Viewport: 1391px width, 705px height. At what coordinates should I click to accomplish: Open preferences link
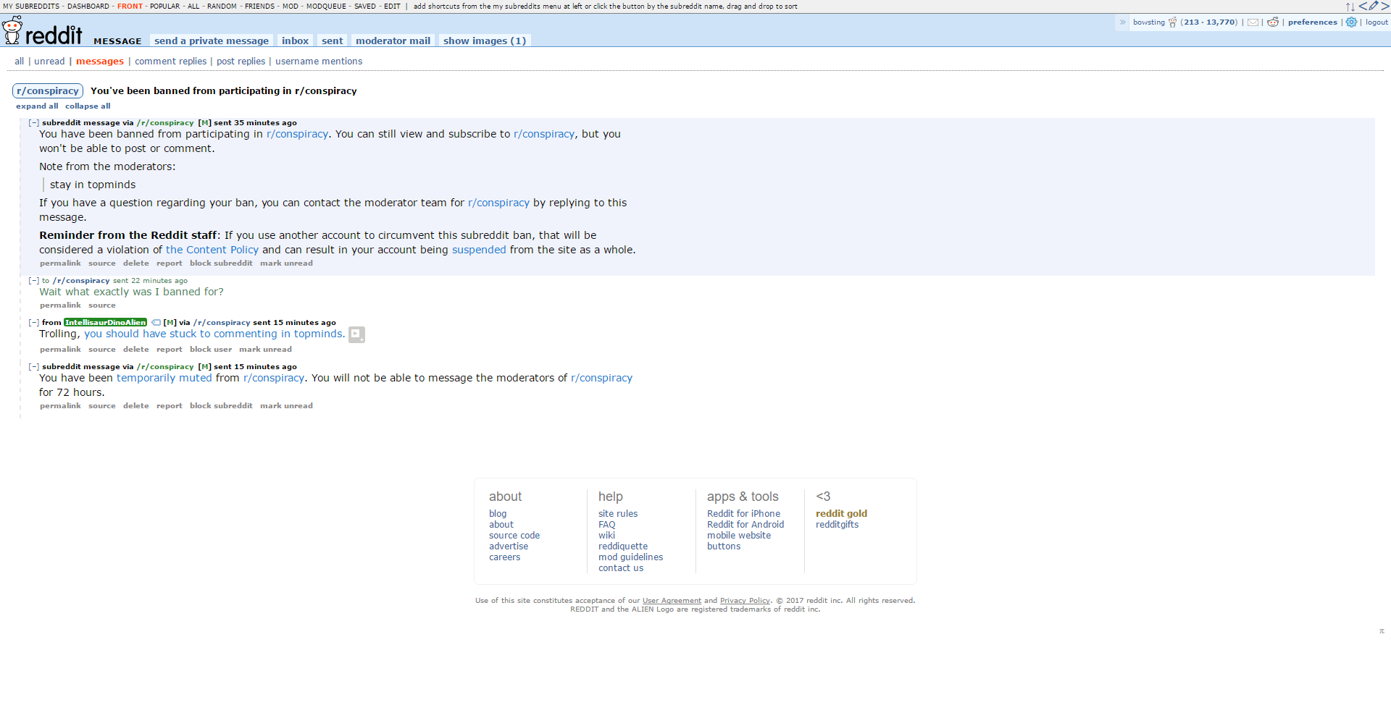[1313, 22]
